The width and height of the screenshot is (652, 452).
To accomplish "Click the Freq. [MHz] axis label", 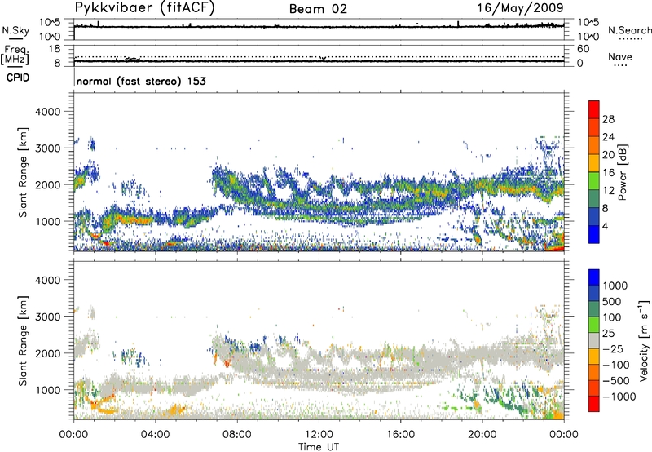I will pos(15,55).
